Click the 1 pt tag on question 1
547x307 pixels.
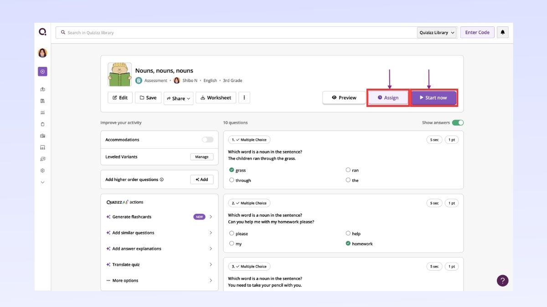coord(452,140)
